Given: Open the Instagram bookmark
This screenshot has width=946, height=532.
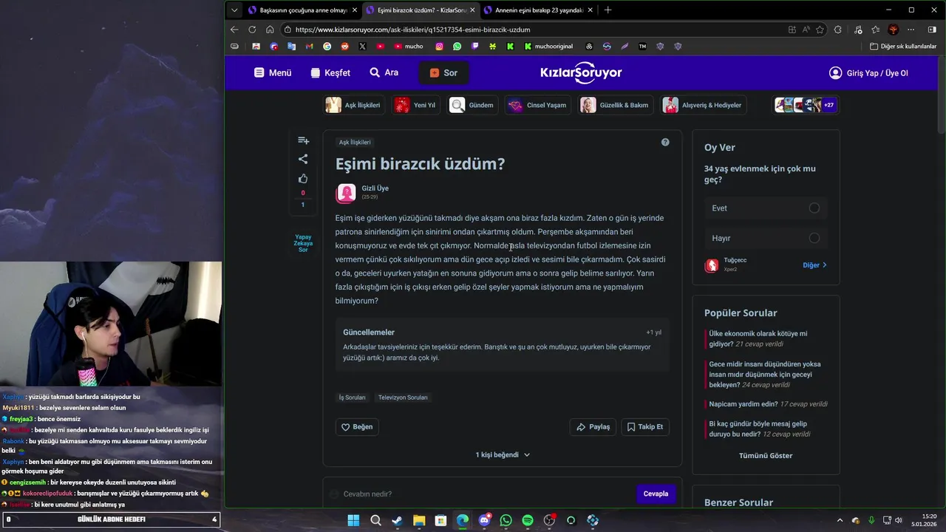Looking at the screenshot, I should click(439, 46).
